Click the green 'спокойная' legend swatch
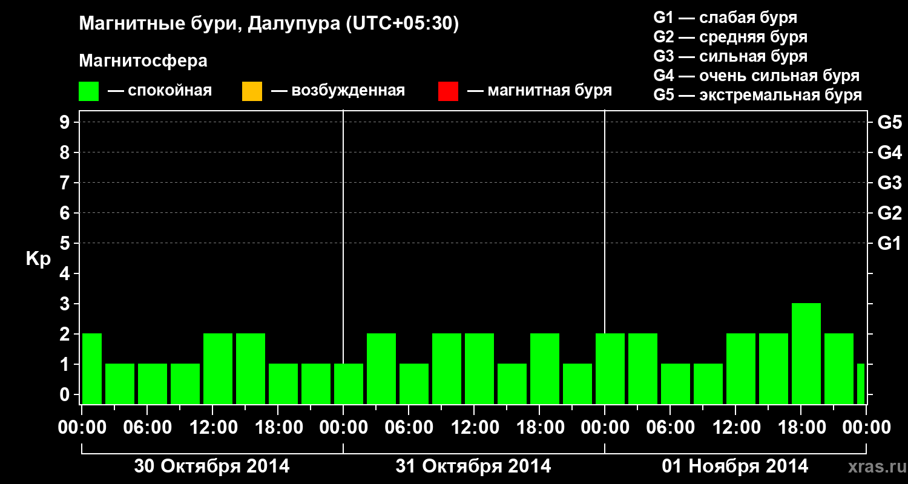908x484 pixels. [89, 91]
